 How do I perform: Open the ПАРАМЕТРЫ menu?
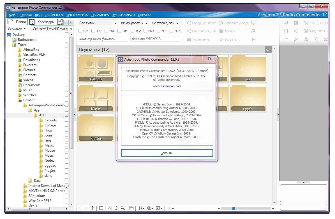100,15
